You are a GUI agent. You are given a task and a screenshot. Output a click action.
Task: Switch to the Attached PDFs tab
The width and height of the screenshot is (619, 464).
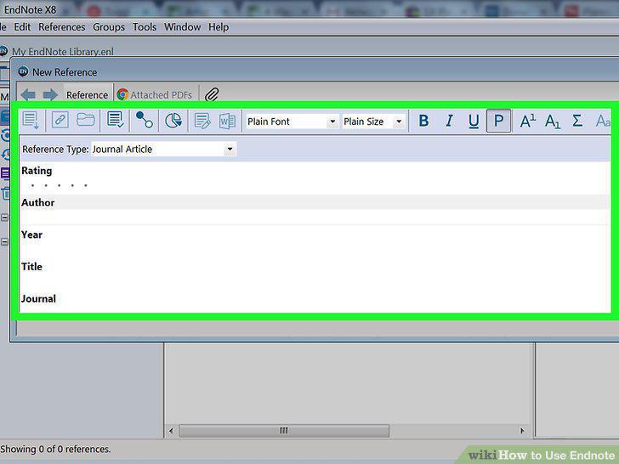pyautogui.click(x=155, y=94)
